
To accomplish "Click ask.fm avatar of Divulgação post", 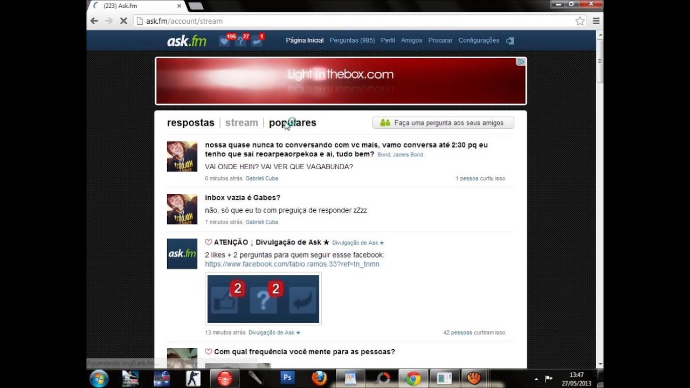I will pos(182,254).
